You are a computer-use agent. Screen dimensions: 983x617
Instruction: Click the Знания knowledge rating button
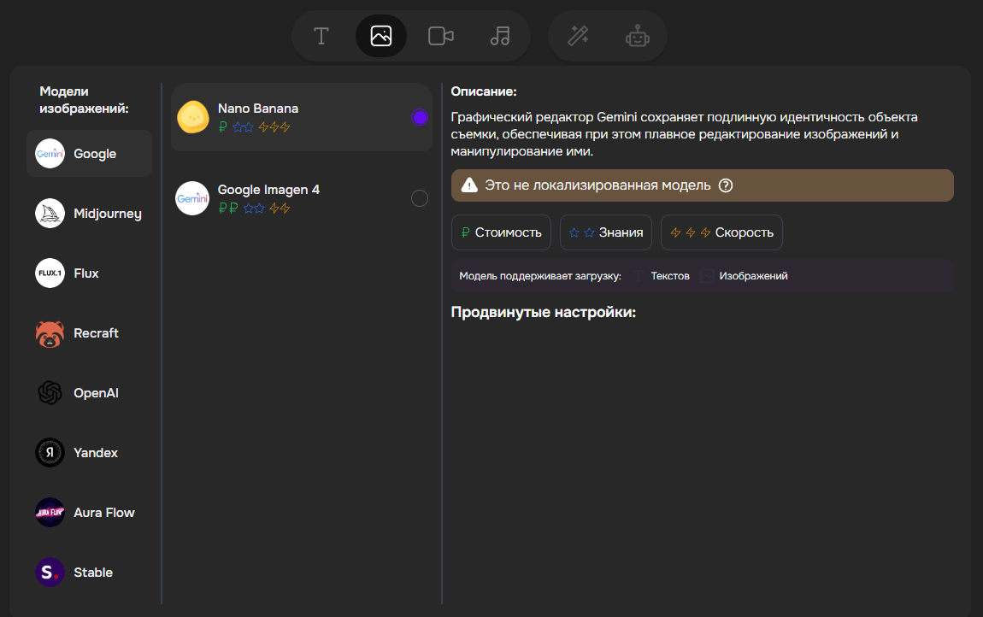(x=606, y=232)
